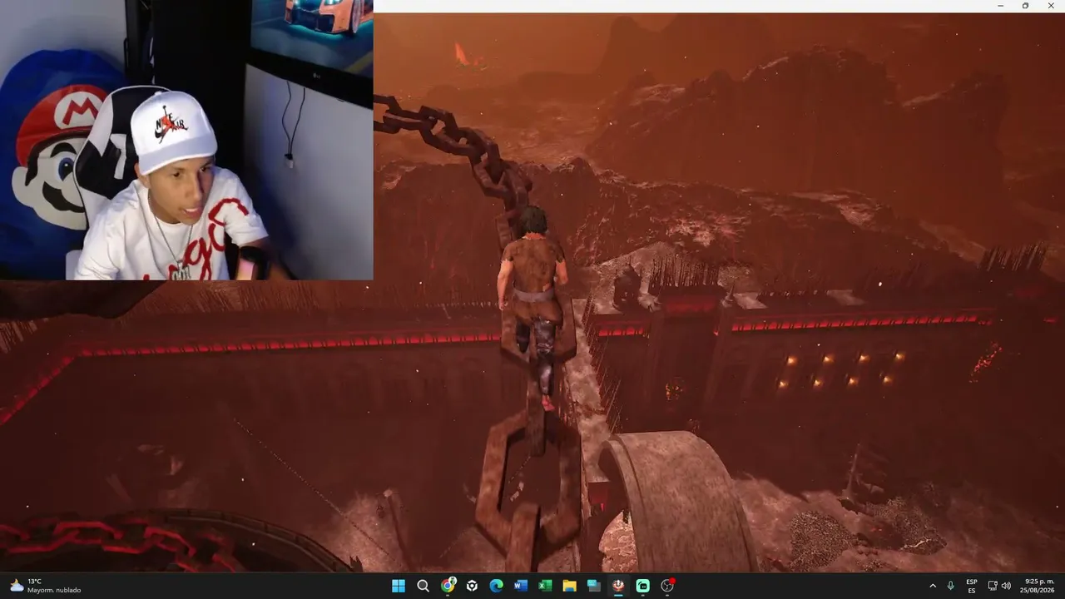
Task: Close the game window
Action: [x=1049, y=6]
